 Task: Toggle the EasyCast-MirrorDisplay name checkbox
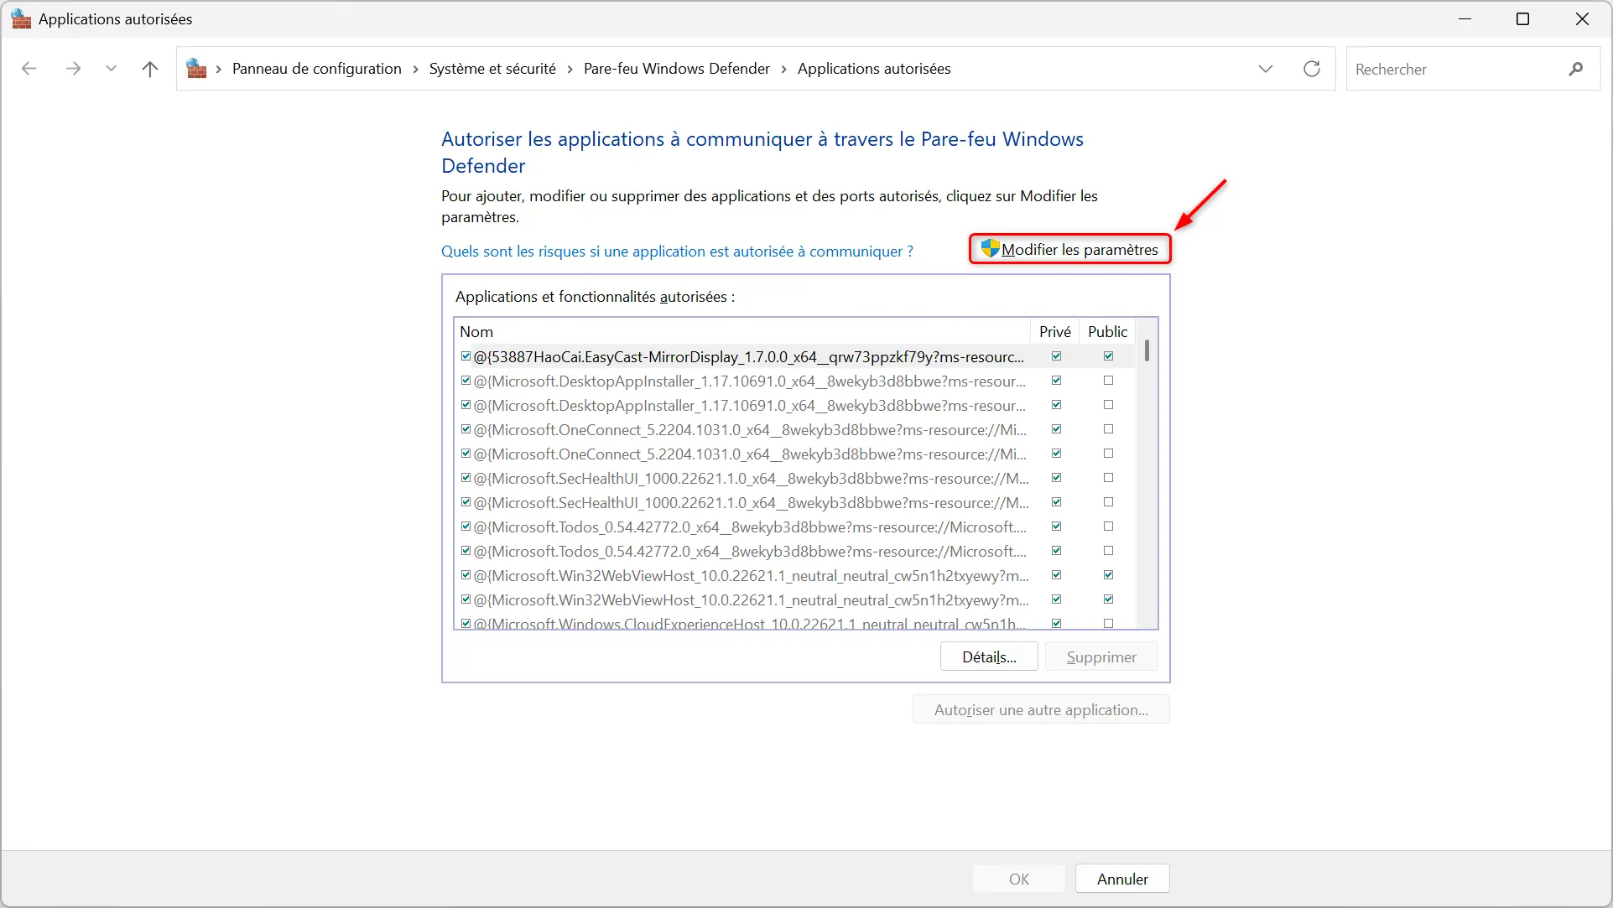pos(466,356)
